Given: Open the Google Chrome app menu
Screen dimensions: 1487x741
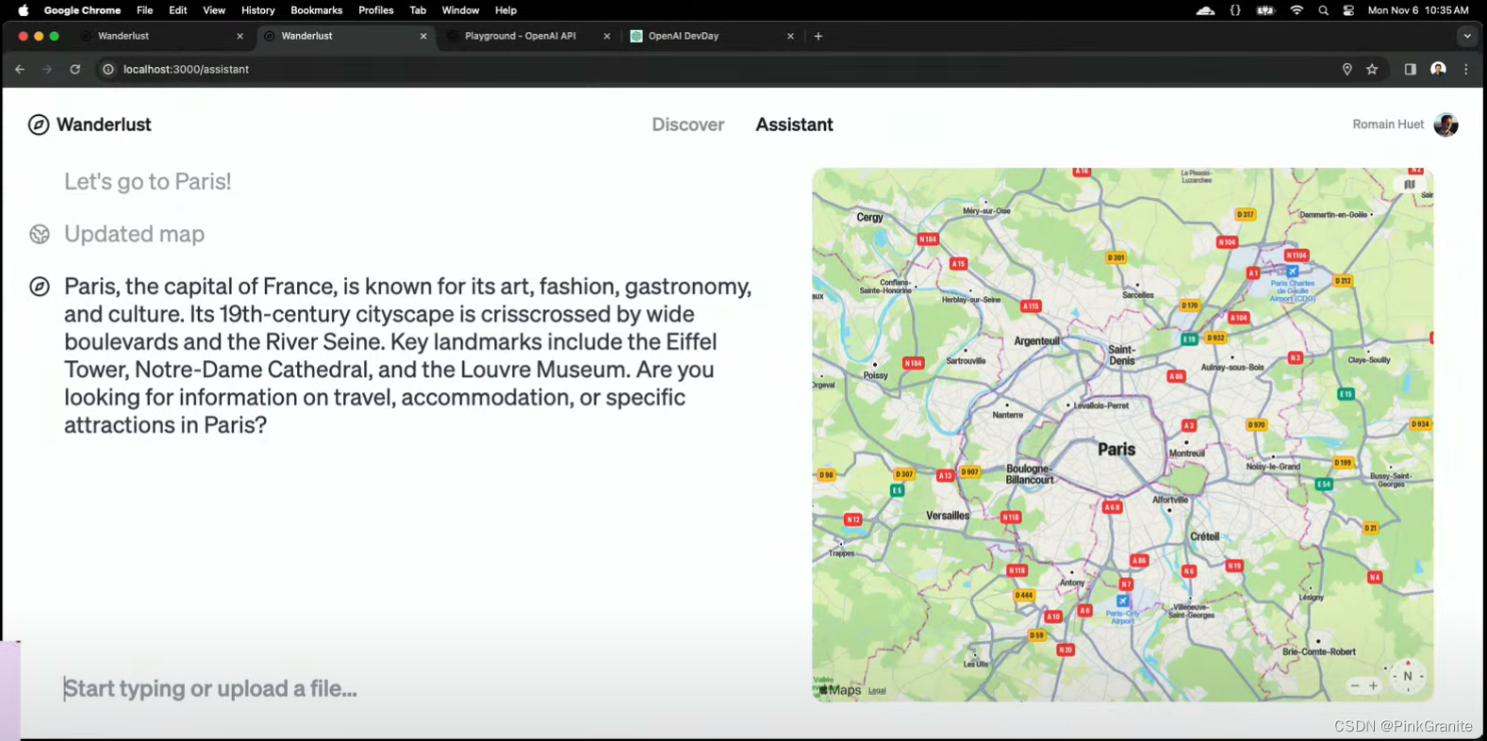Looking at the screenshot, I should tap(82, 10).
